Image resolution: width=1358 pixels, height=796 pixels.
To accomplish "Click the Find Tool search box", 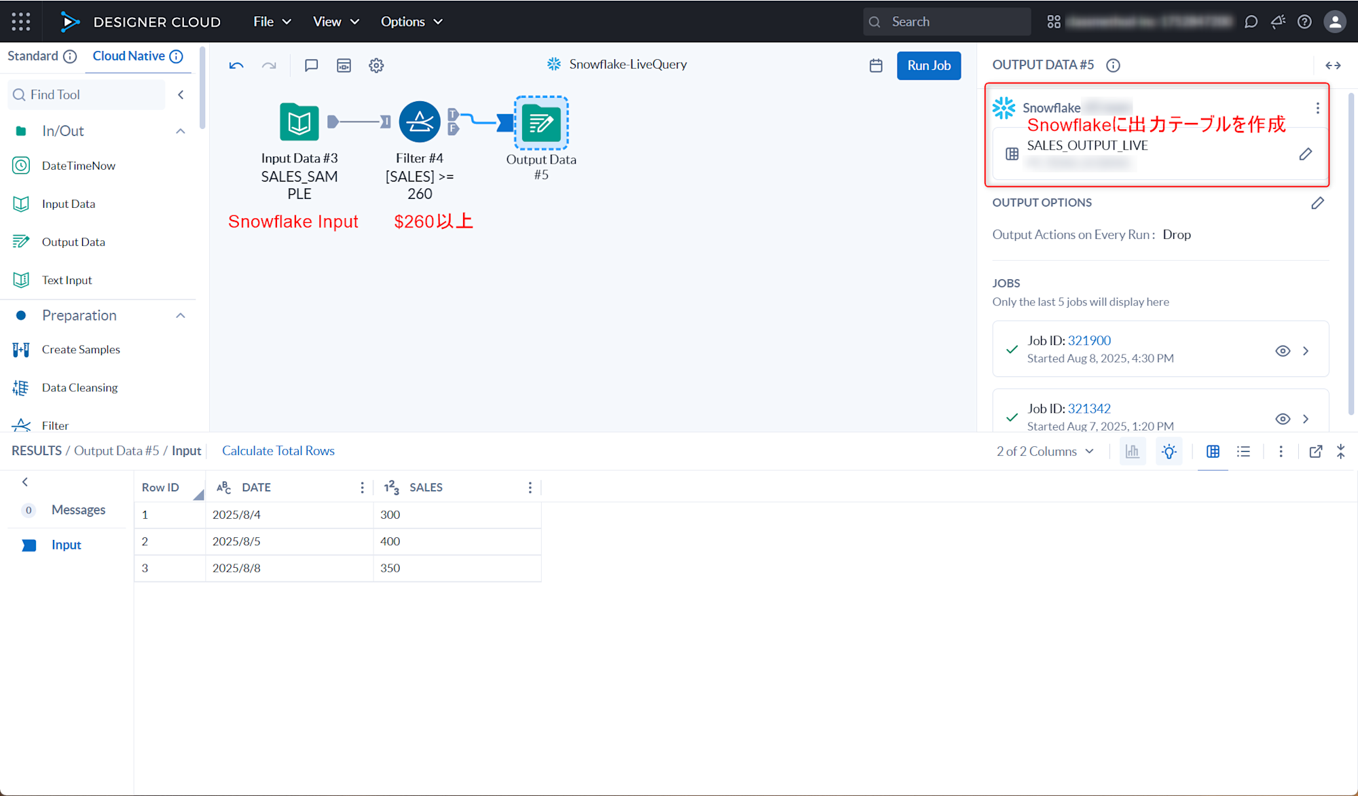I will (x=86, y=94).
